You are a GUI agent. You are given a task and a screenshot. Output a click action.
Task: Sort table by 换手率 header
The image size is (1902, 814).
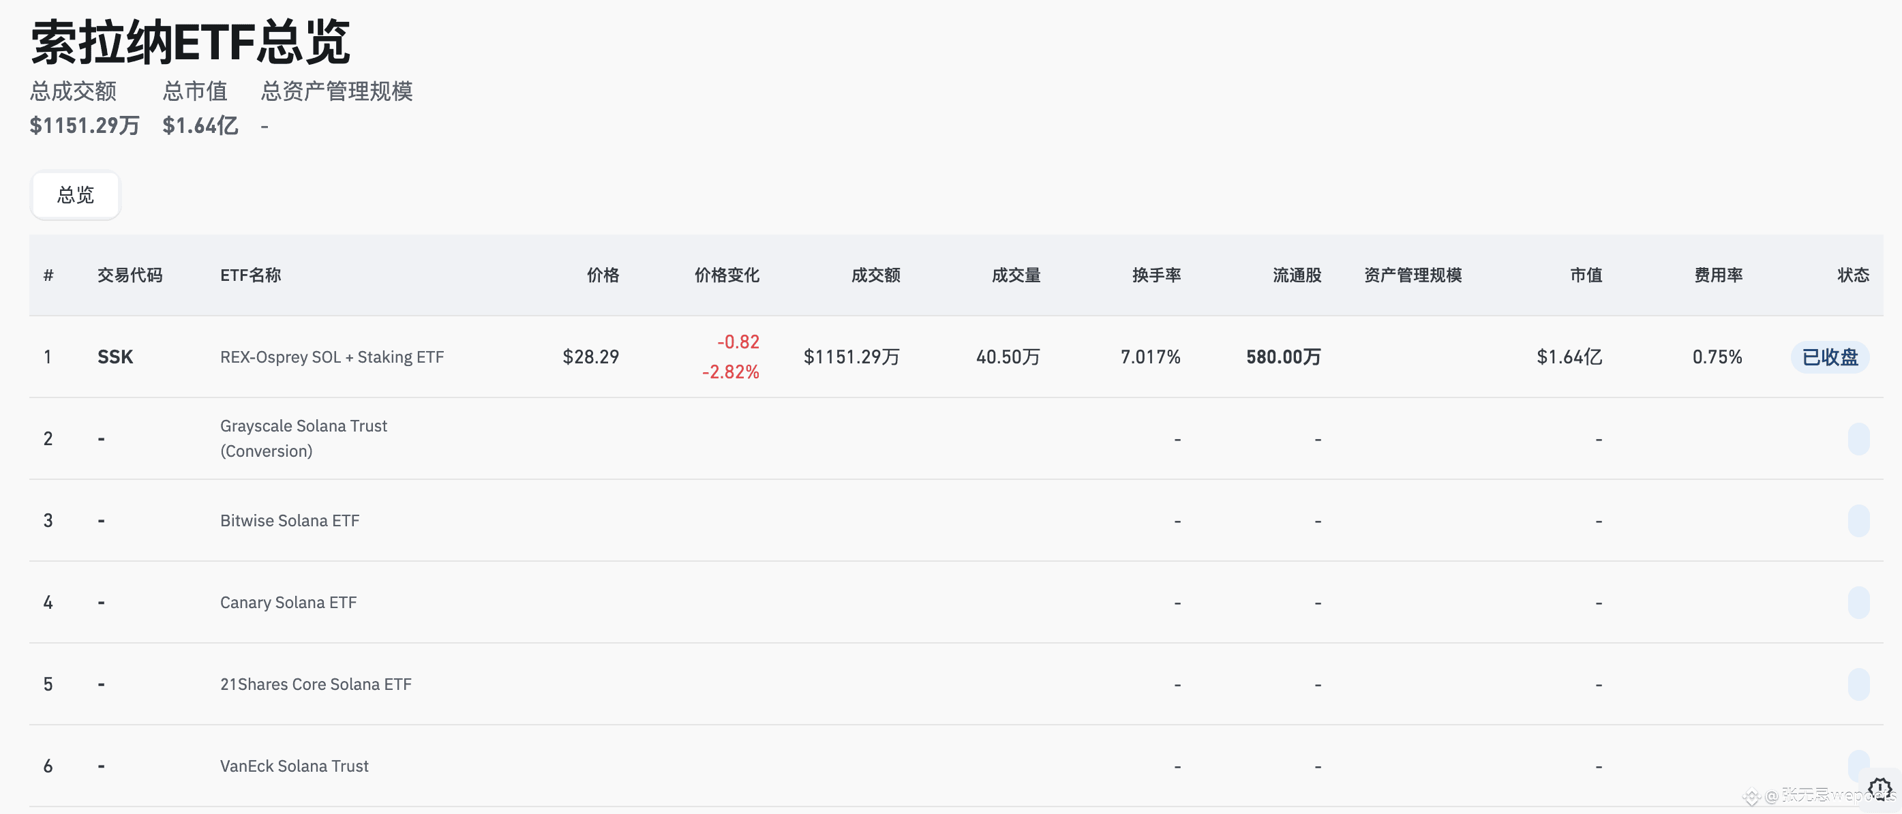(x=1156, y=275)
